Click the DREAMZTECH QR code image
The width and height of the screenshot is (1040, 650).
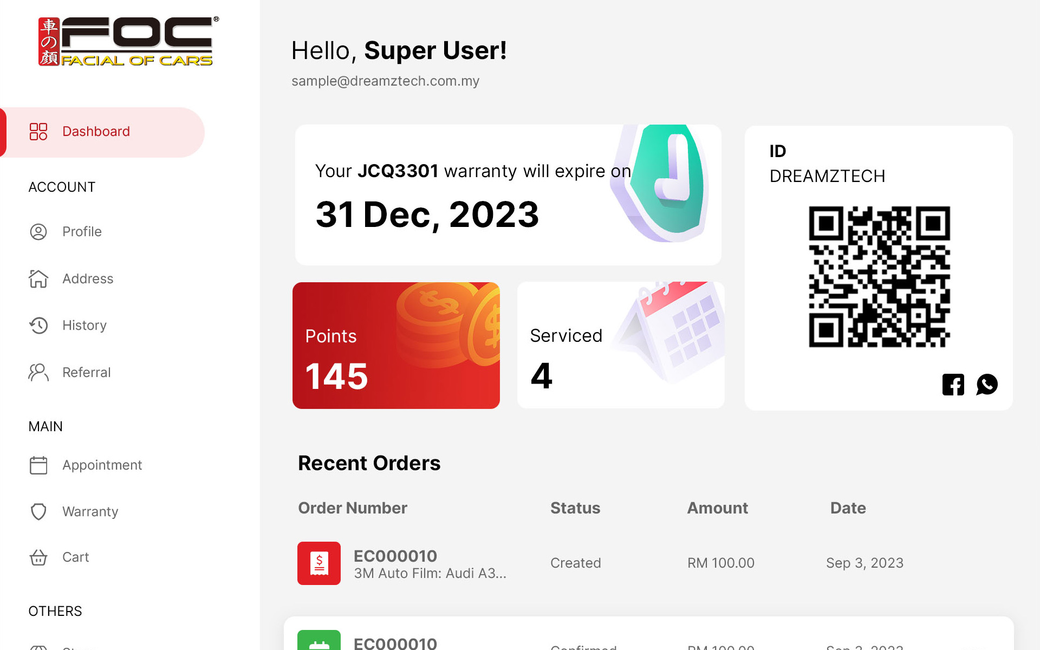879,277
